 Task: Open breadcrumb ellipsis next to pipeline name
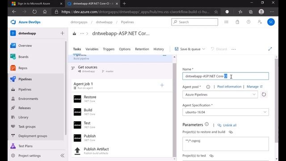click(x=82, y=34)
